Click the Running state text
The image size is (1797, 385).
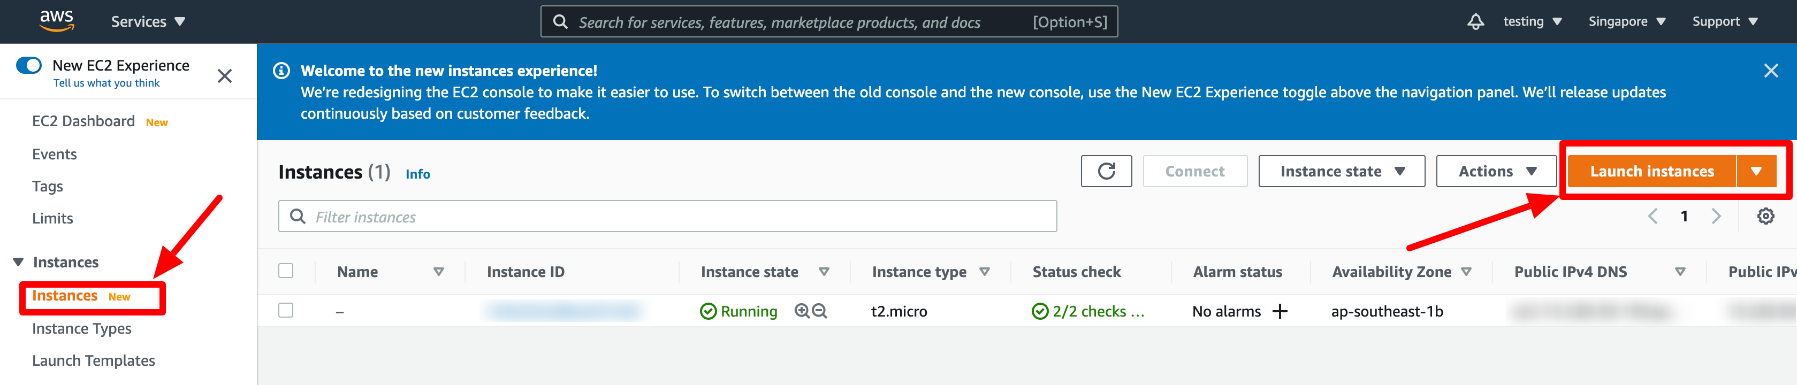click(749, 311)
